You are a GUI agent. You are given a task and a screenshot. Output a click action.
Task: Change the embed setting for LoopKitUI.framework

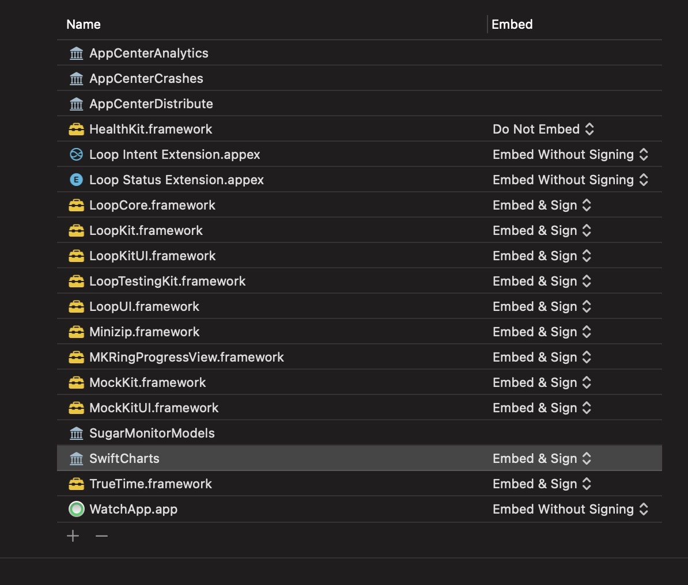[542, 256]
